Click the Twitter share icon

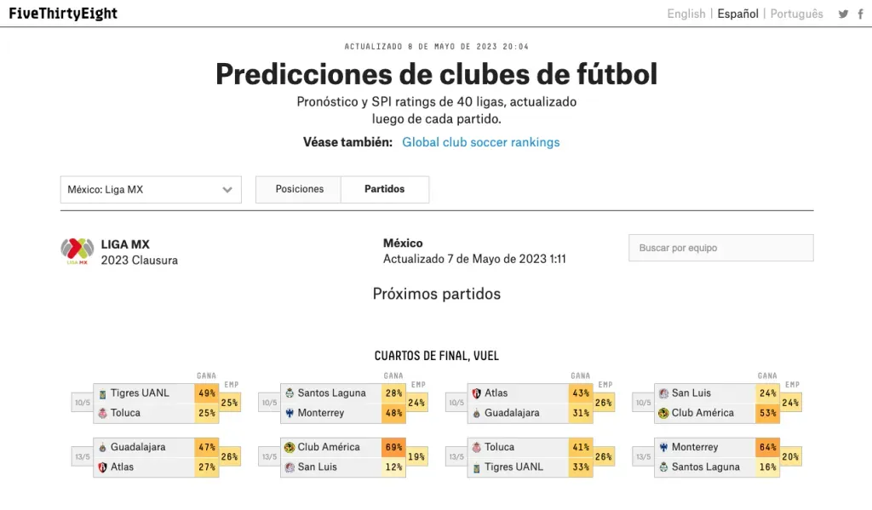coord(843,14)
